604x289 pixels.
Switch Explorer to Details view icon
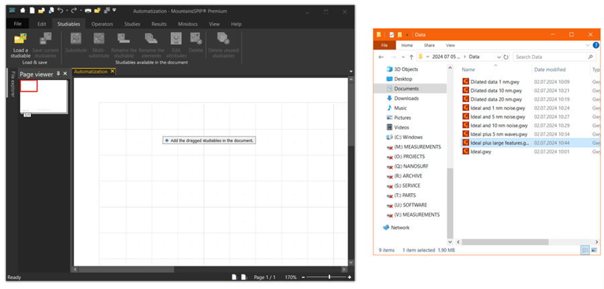pos(585,251)
